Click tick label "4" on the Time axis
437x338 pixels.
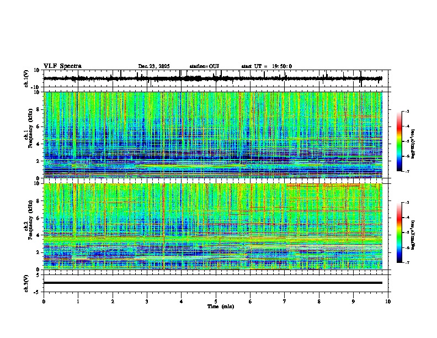pos(182,302)
